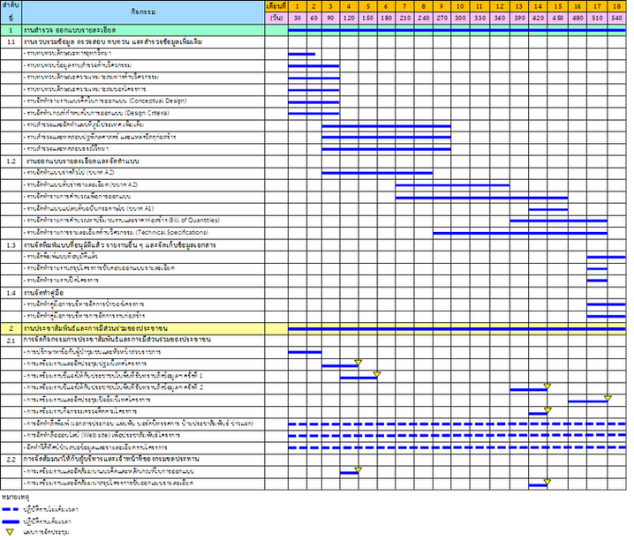Select the blue bar on the Bill of Quantities row
The image size is (634, 540).
point(558,221)
